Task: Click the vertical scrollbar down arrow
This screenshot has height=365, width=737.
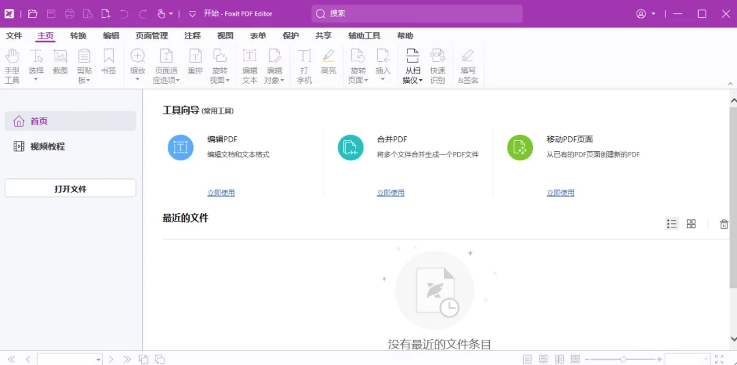Action: click(733, 338)
